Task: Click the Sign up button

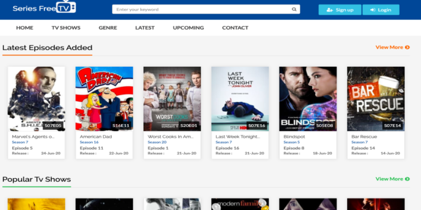Action: pos(340,10)
